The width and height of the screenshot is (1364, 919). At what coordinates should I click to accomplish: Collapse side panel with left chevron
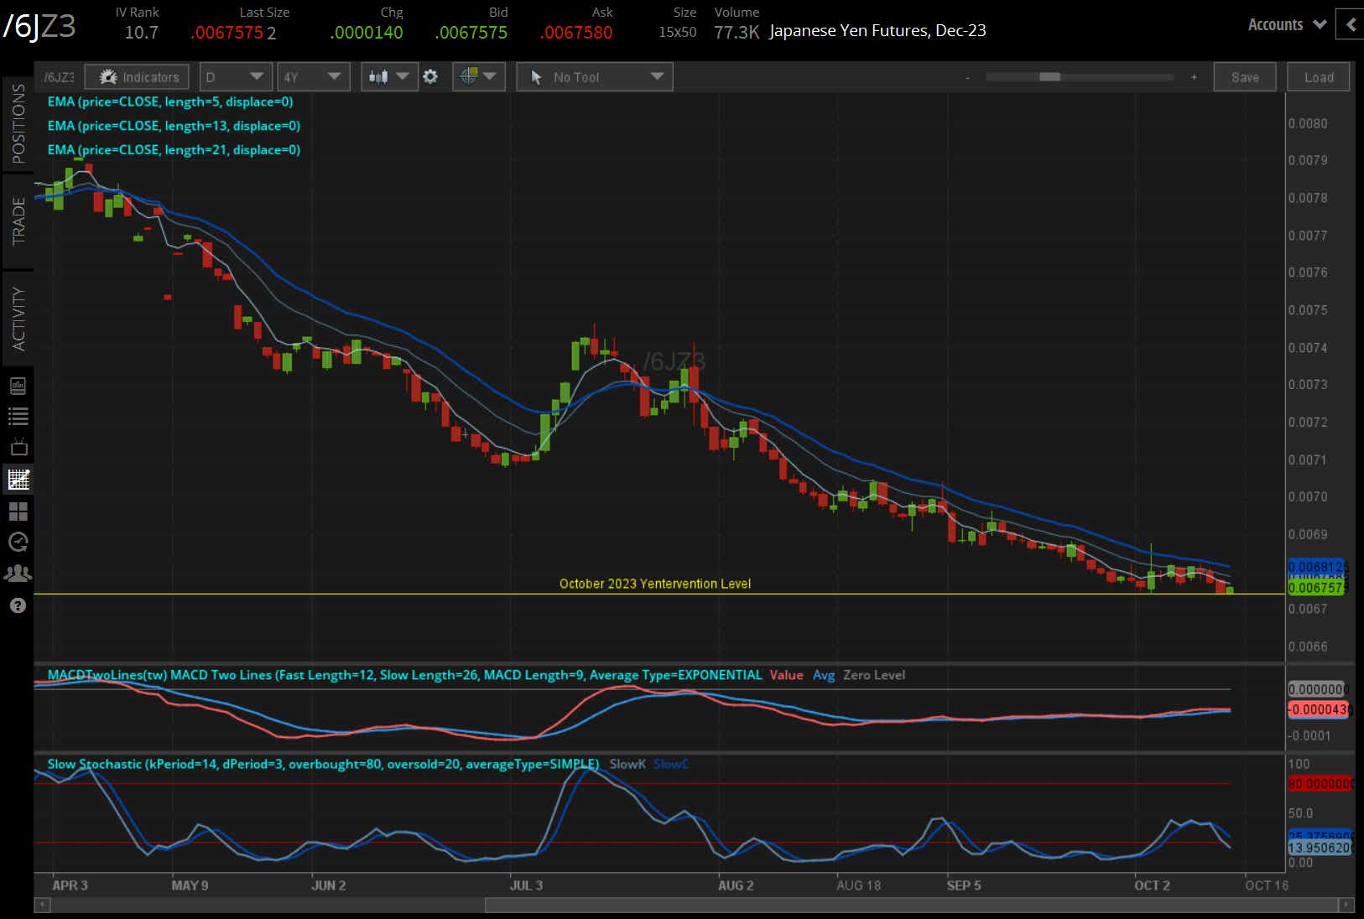pyautogui.click(x=1351, y=25)
